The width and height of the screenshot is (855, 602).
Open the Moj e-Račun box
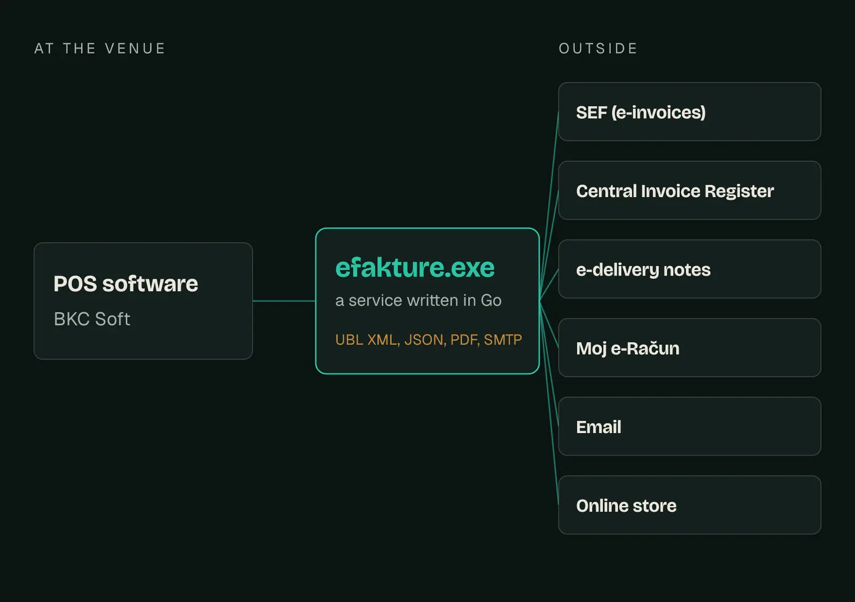click(x=689, y=348)
